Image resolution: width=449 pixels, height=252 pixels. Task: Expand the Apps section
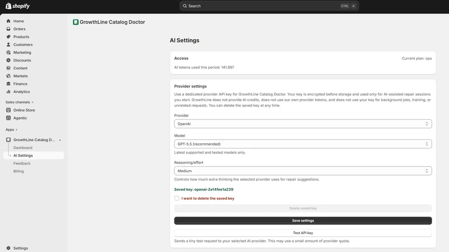coord(11,129)
